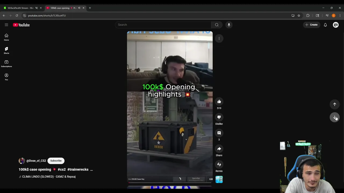Open the Create menu
The width and height of the screenshot is (344, 193).
click(311, 25)
